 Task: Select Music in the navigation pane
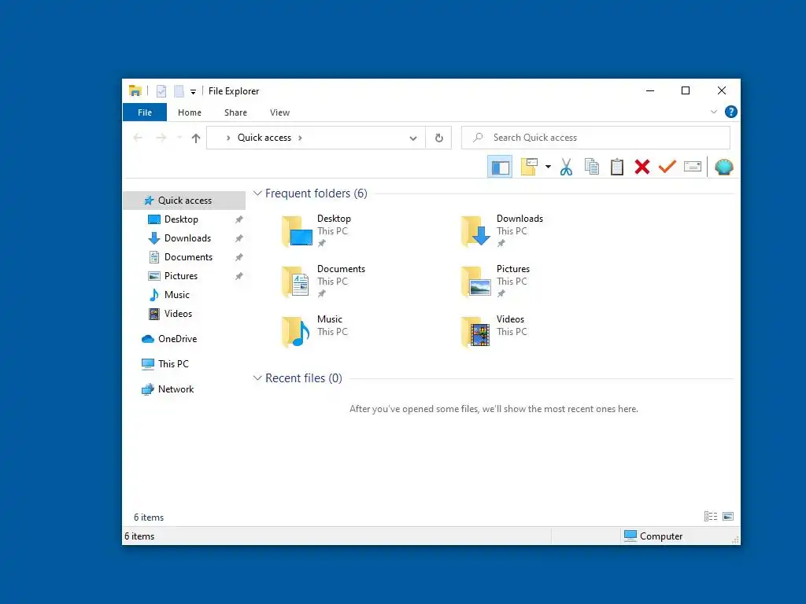[177, 295]
